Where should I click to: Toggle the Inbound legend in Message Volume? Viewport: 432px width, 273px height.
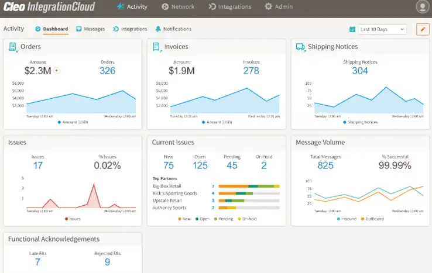click(x=347, y=219)
